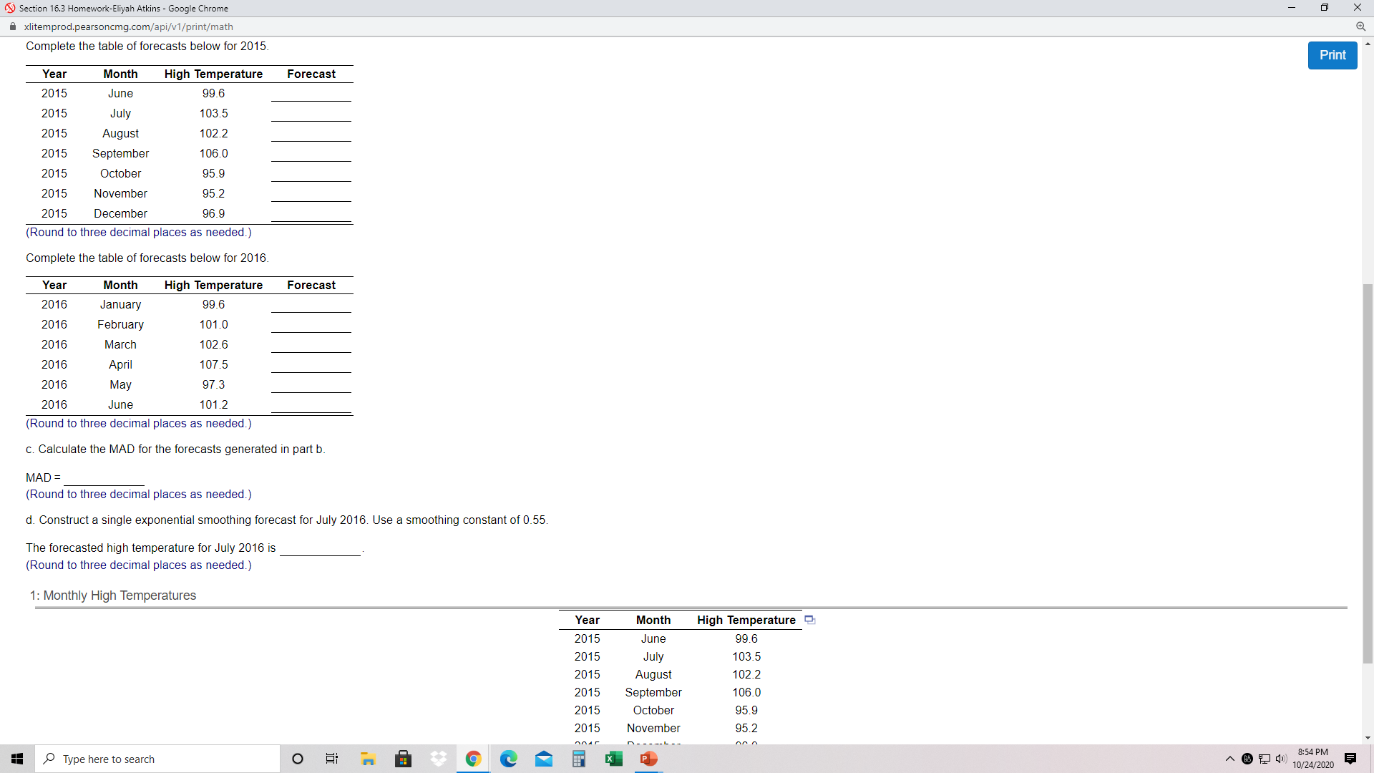1374x773 pixels.
Task: Click the popout icon beside High Temperature header
Action: pos(809,620)
